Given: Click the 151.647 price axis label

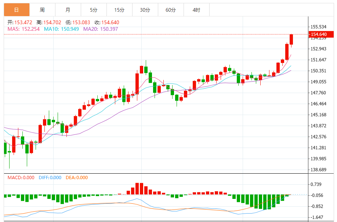Looking at the screenshot, I should 319,60.
